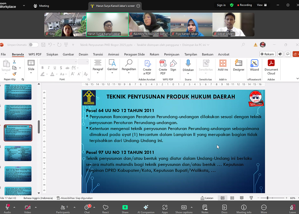Viewport: 299px width, 214px height.
Task: Click the Catatan notes button
Action: pyautogui.click(x=207, y=198)
